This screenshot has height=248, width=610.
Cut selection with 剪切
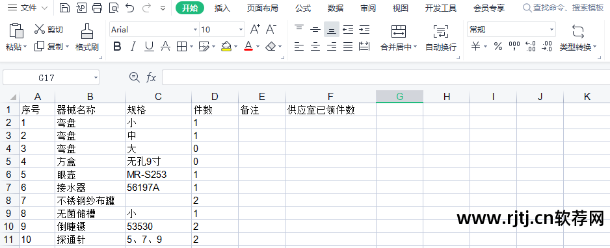49,29
